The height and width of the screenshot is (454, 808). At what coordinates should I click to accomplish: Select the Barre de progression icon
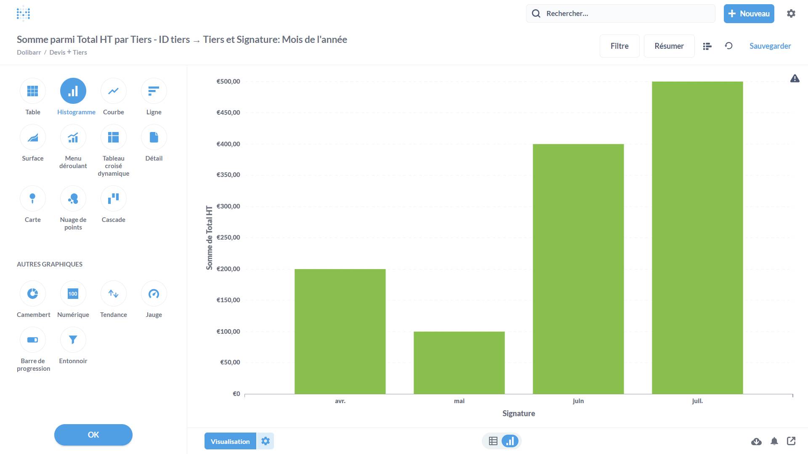point(33,340)
